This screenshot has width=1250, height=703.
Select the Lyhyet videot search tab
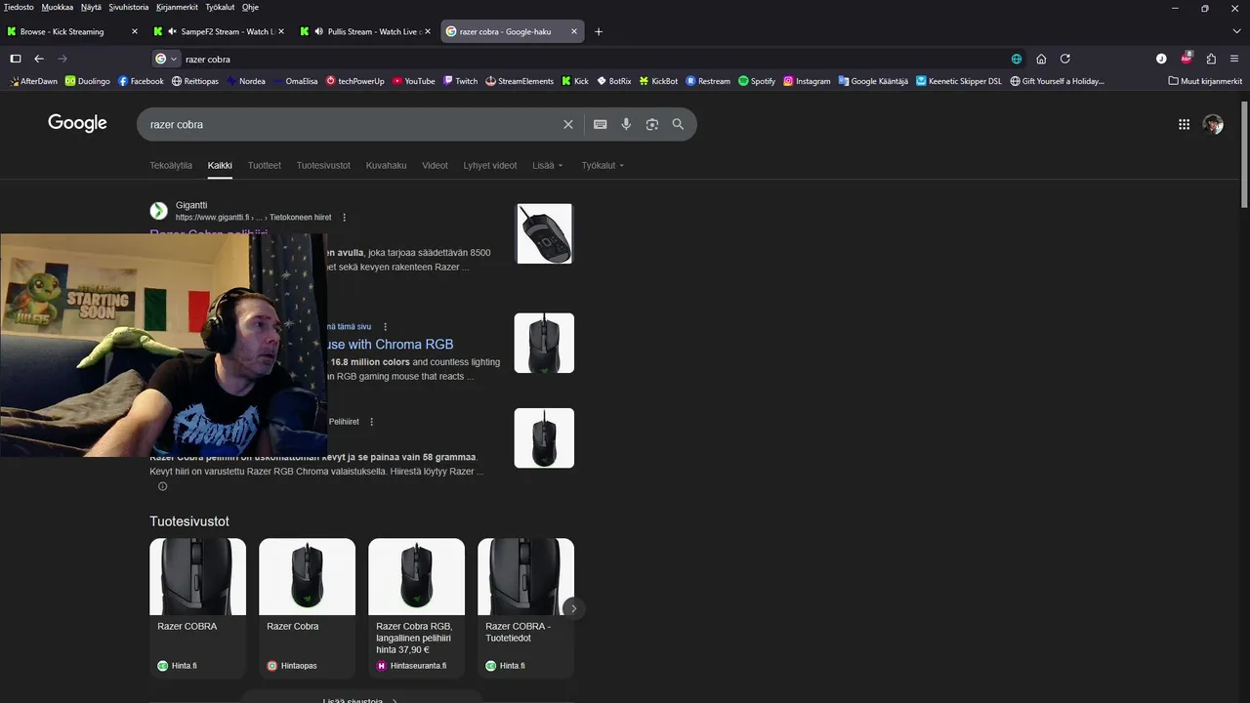click(x=490, y=165)
